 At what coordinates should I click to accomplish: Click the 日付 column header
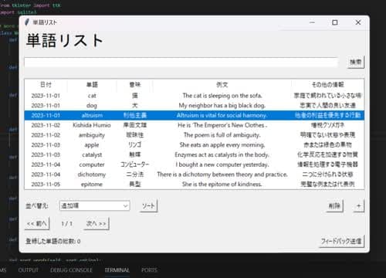point(46,84)
